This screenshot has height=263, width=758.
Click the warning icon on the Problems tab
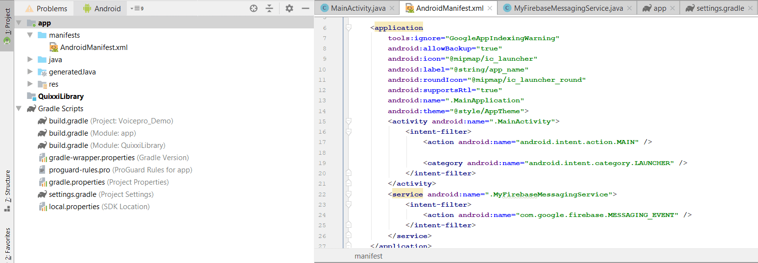click(29, 8)
